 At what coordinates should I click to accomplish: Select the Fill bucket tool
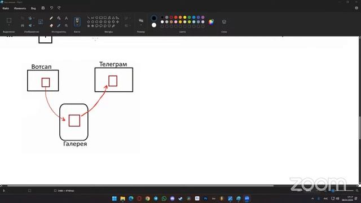59,18
